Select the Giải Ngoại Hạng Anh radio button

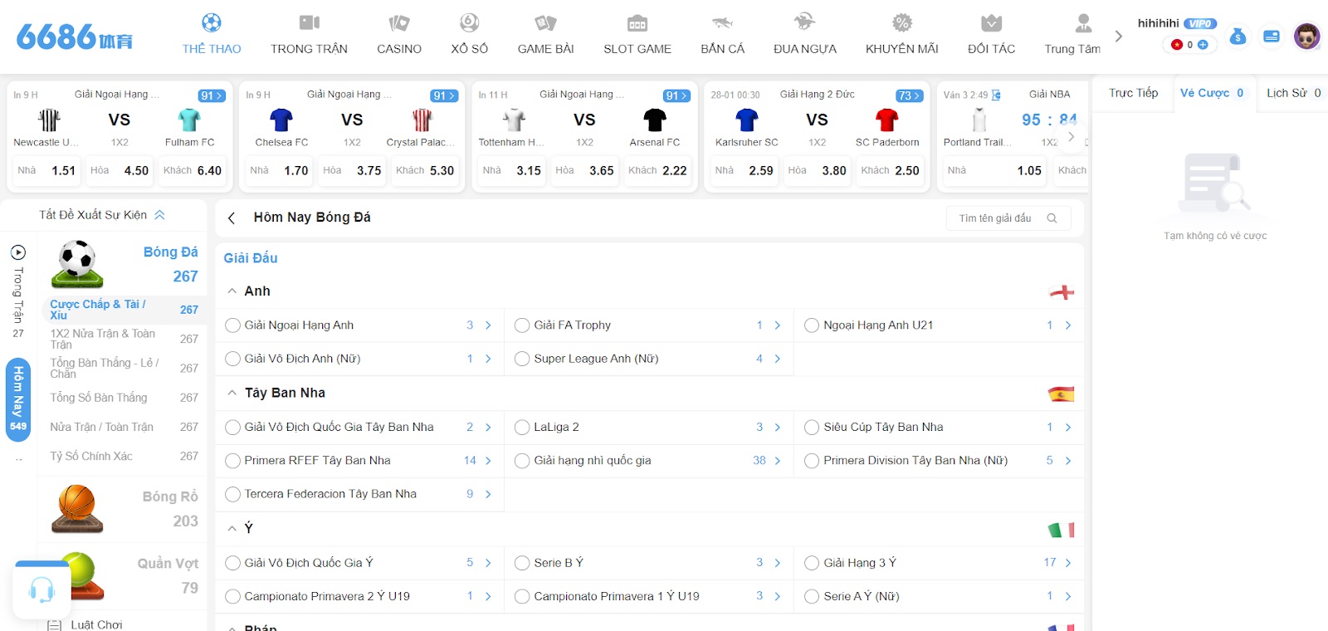click(232, 325)
